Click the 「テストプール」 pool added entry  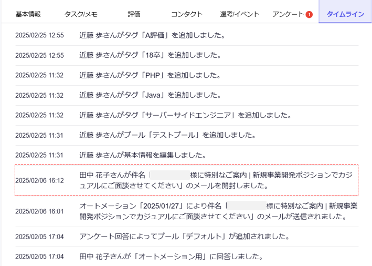point(167,135)
